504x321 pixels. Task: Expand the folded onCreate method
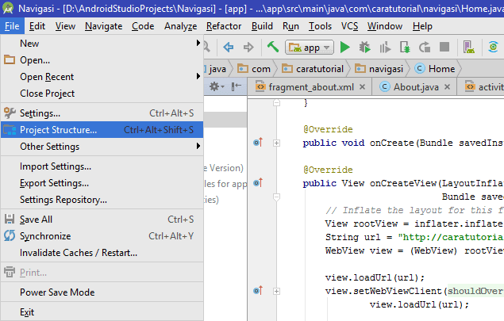[276, 143]
